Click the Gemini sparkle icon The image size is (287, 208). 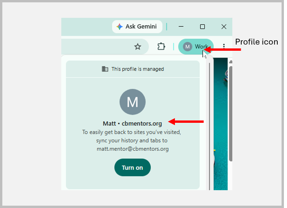point(119,27)
